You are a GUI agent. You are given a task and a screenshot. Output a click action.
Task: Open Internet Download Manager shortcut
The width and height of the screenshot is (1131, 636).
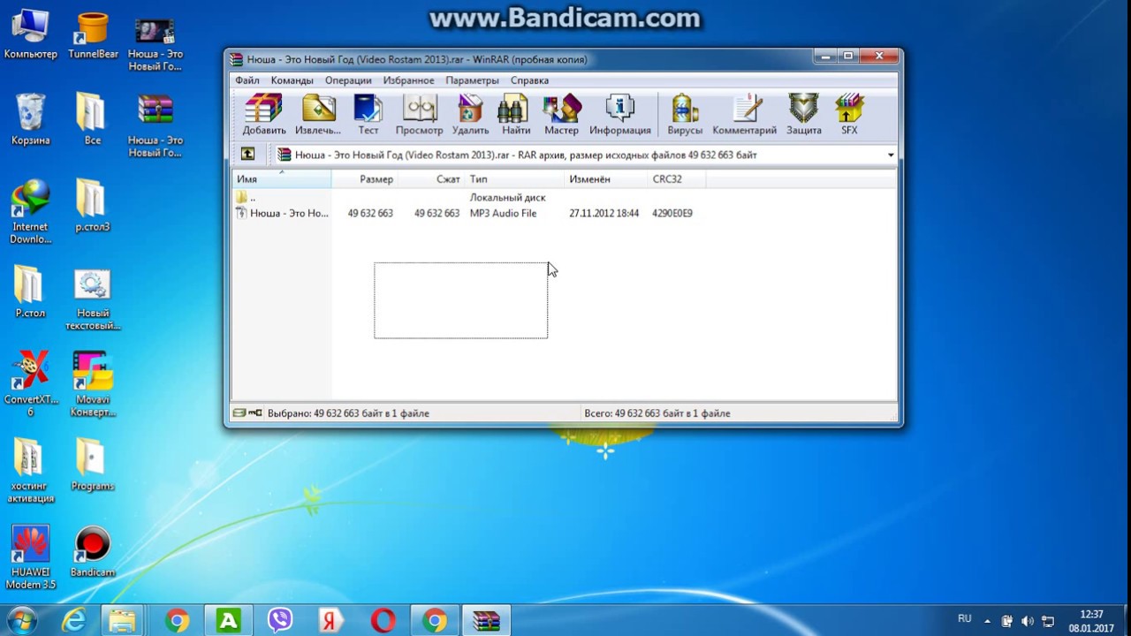pos(30,212)
